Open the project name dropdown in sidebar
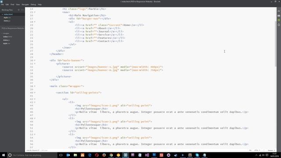Image resolution: width=281 pixels, height=158 pixels. click(x=13, y=28)
